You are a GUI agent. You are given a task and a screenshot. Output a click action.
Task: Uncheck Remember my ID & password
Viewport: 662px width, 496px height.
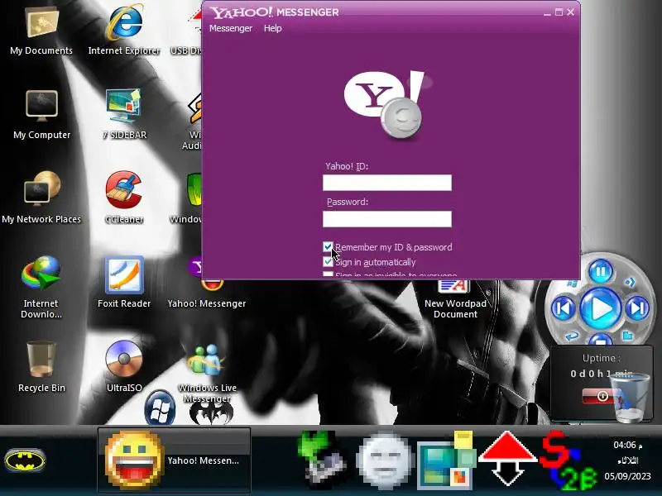[328, 246]
